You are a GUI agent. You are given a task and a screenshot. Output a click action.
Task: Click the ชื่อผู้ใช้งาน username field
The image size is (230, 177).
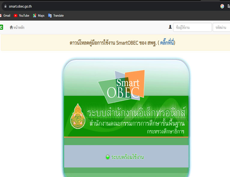(192, 27)
